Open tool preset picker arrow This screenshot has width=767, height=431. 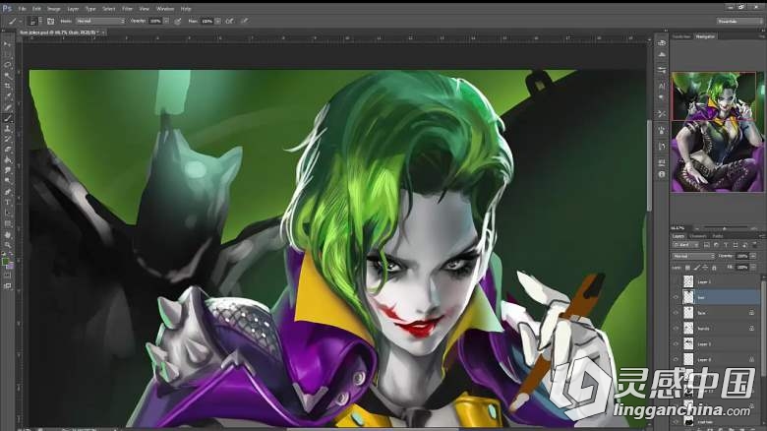20,21
